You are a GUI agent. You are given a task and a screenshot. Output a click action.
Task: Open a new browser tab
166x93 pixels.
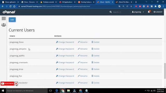[x=136, y=2]
